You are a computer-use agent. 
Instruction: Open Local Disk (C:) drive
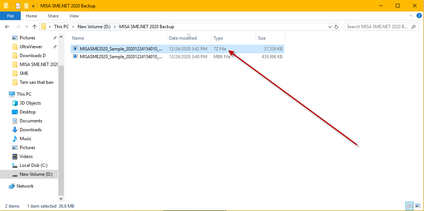(34, 166)
